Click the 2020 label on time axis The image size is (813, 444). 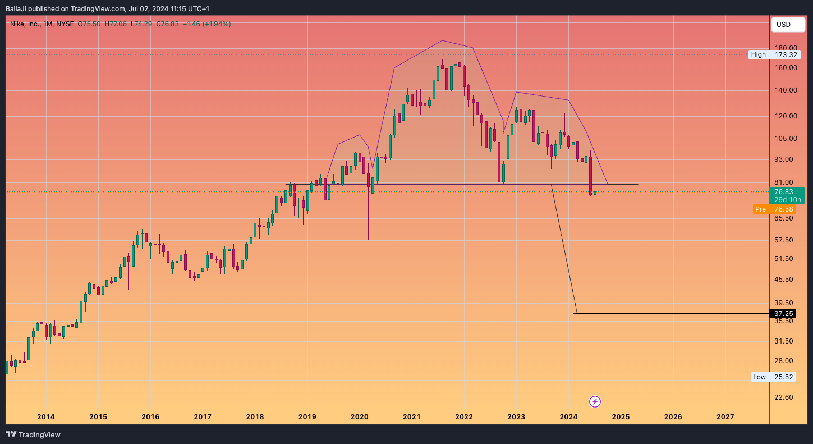tap(359, 417)
